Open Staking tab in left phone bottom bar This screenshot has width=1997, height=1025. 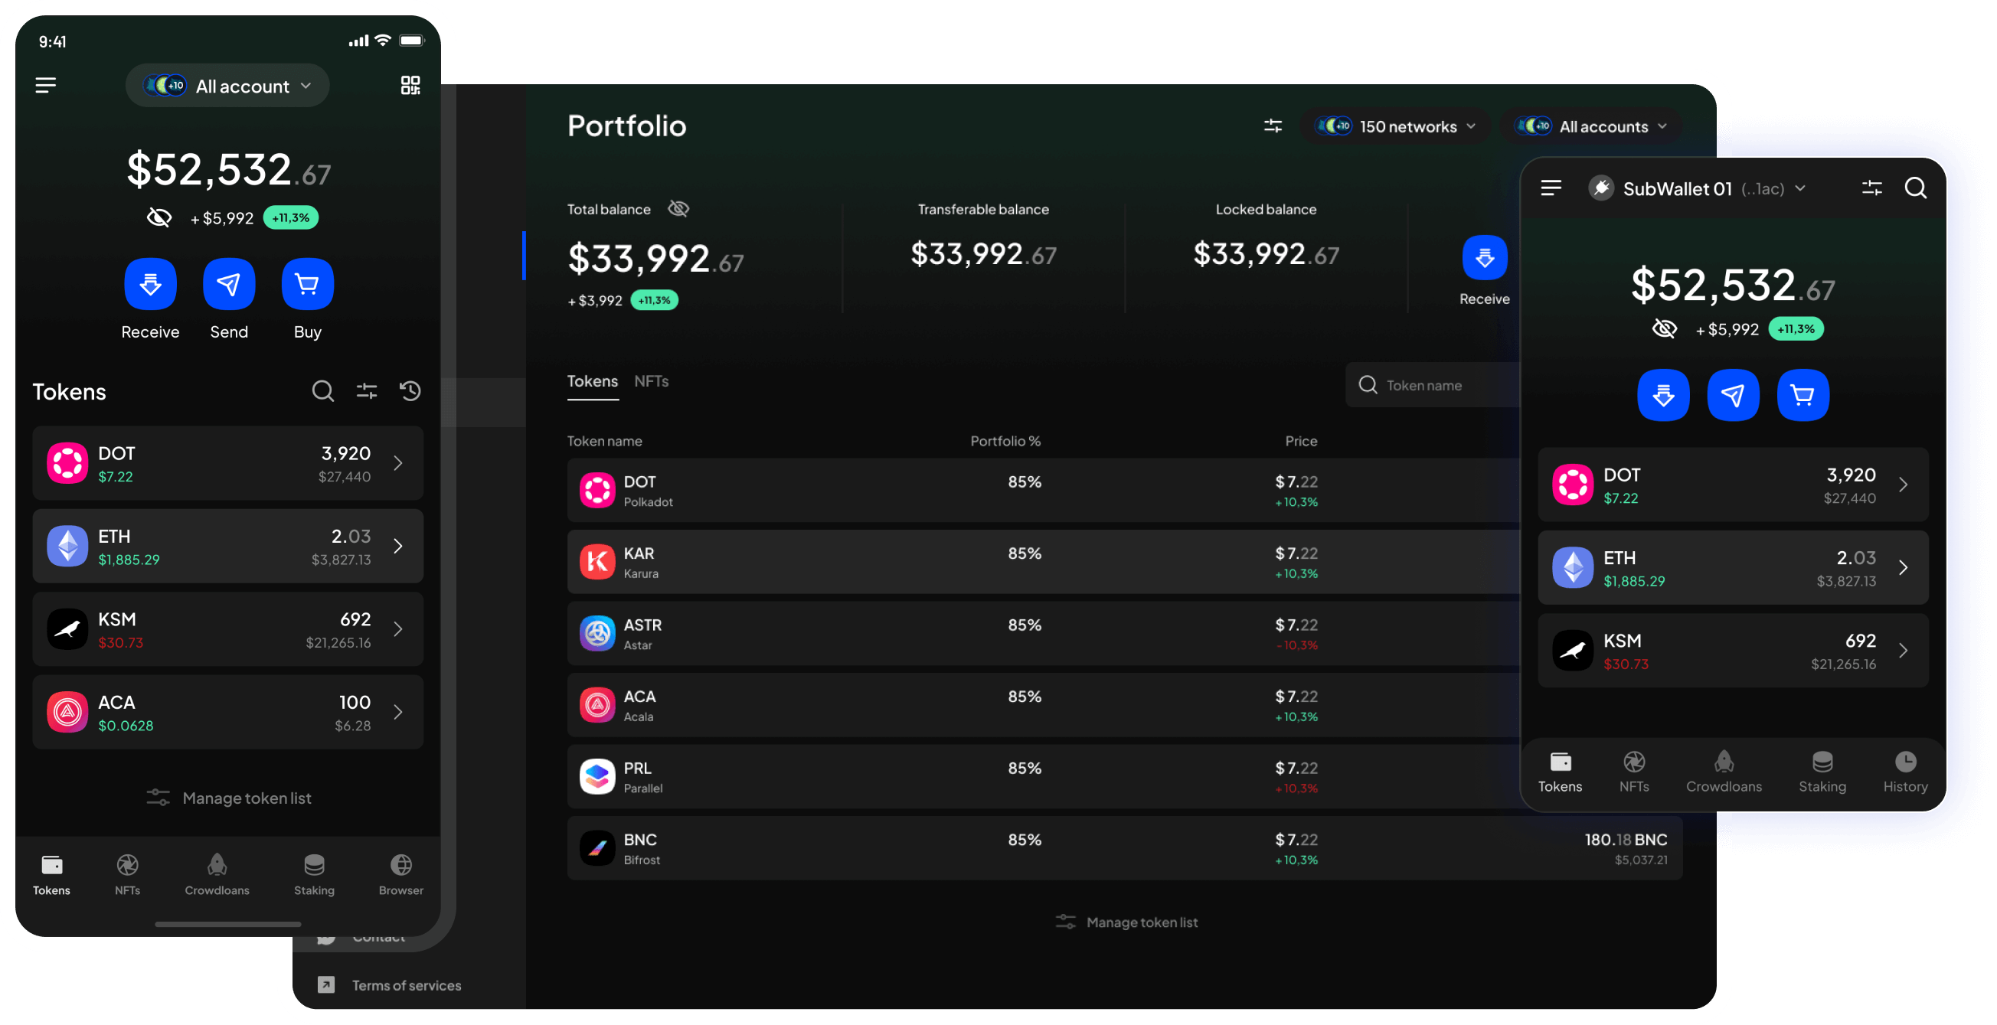[314, 876]
